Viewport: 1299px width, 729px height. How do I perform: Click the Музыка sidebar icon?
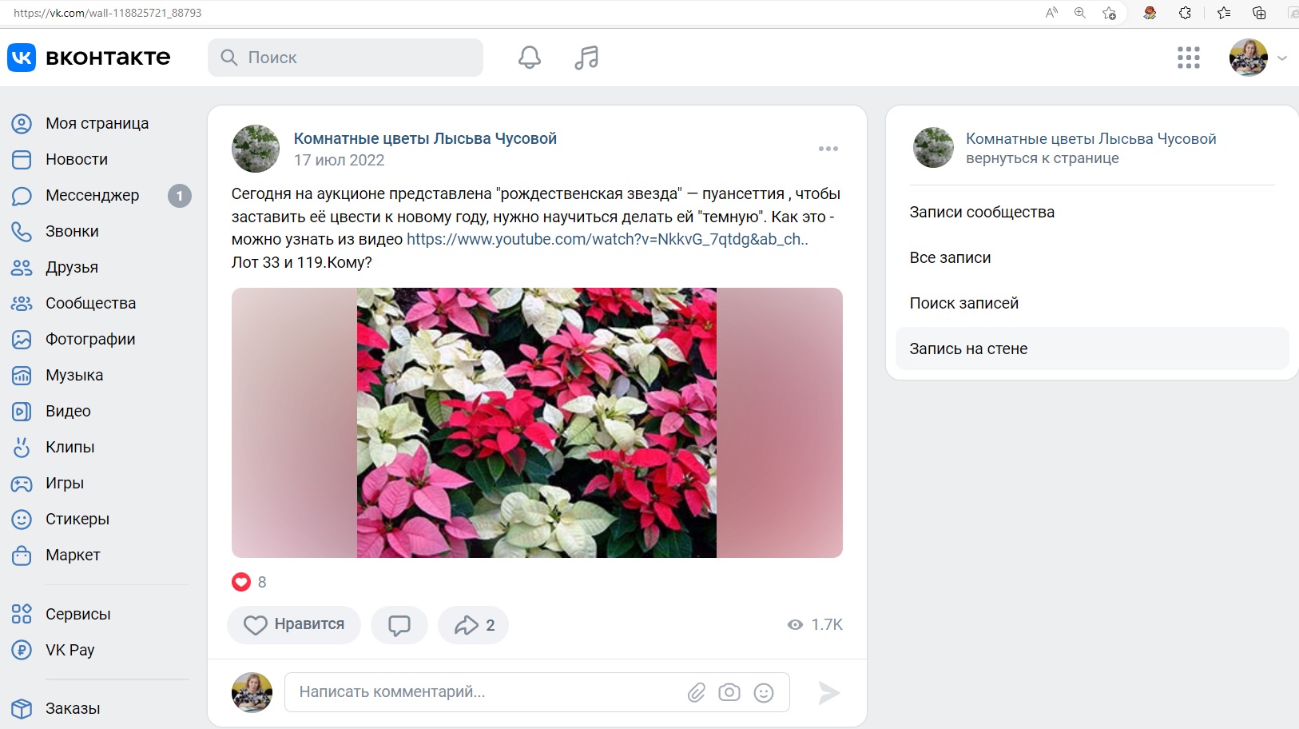coord(22,375)
